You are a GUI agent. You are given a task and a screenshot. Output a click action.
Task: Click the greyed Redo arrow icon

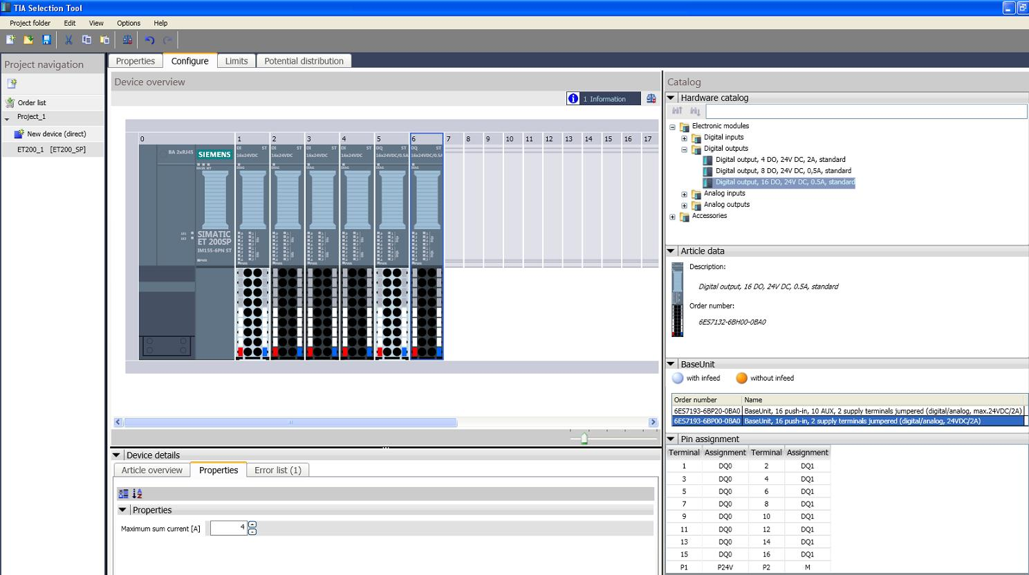(167, 40)
